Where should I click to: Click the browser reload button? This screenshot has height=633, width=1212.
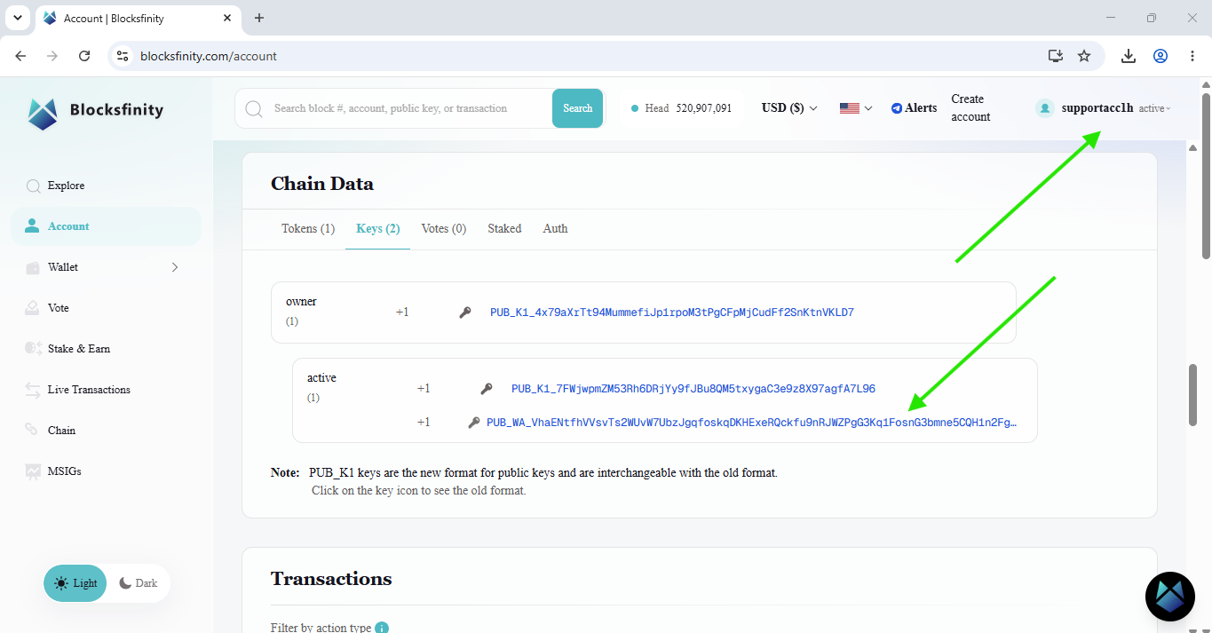point(84,56)
